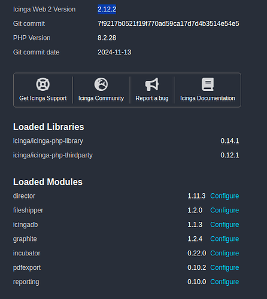Click the Git commit date label
The height and width of the screenshot is (299, 267).
(x=36, y=52)
